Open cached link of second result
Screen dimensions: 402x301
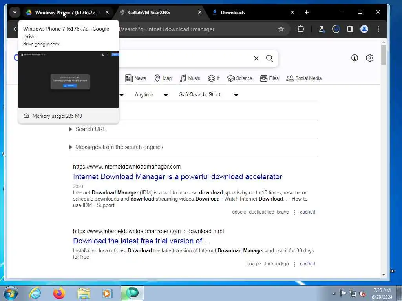point(307,264)
